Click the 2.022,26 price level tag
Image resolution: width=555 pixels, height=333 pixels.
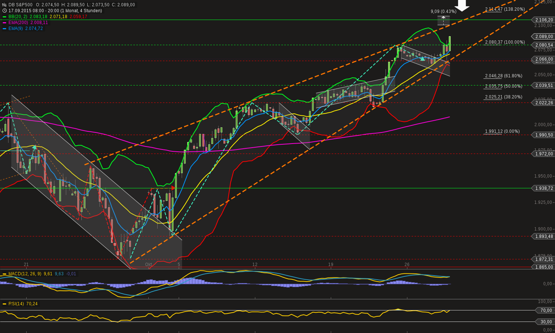[544, 103]
